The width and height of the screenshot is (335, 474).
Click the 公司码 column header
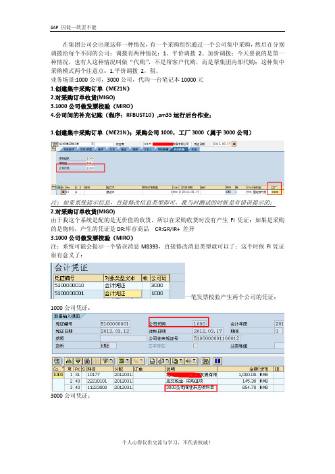tap(160, 278)
